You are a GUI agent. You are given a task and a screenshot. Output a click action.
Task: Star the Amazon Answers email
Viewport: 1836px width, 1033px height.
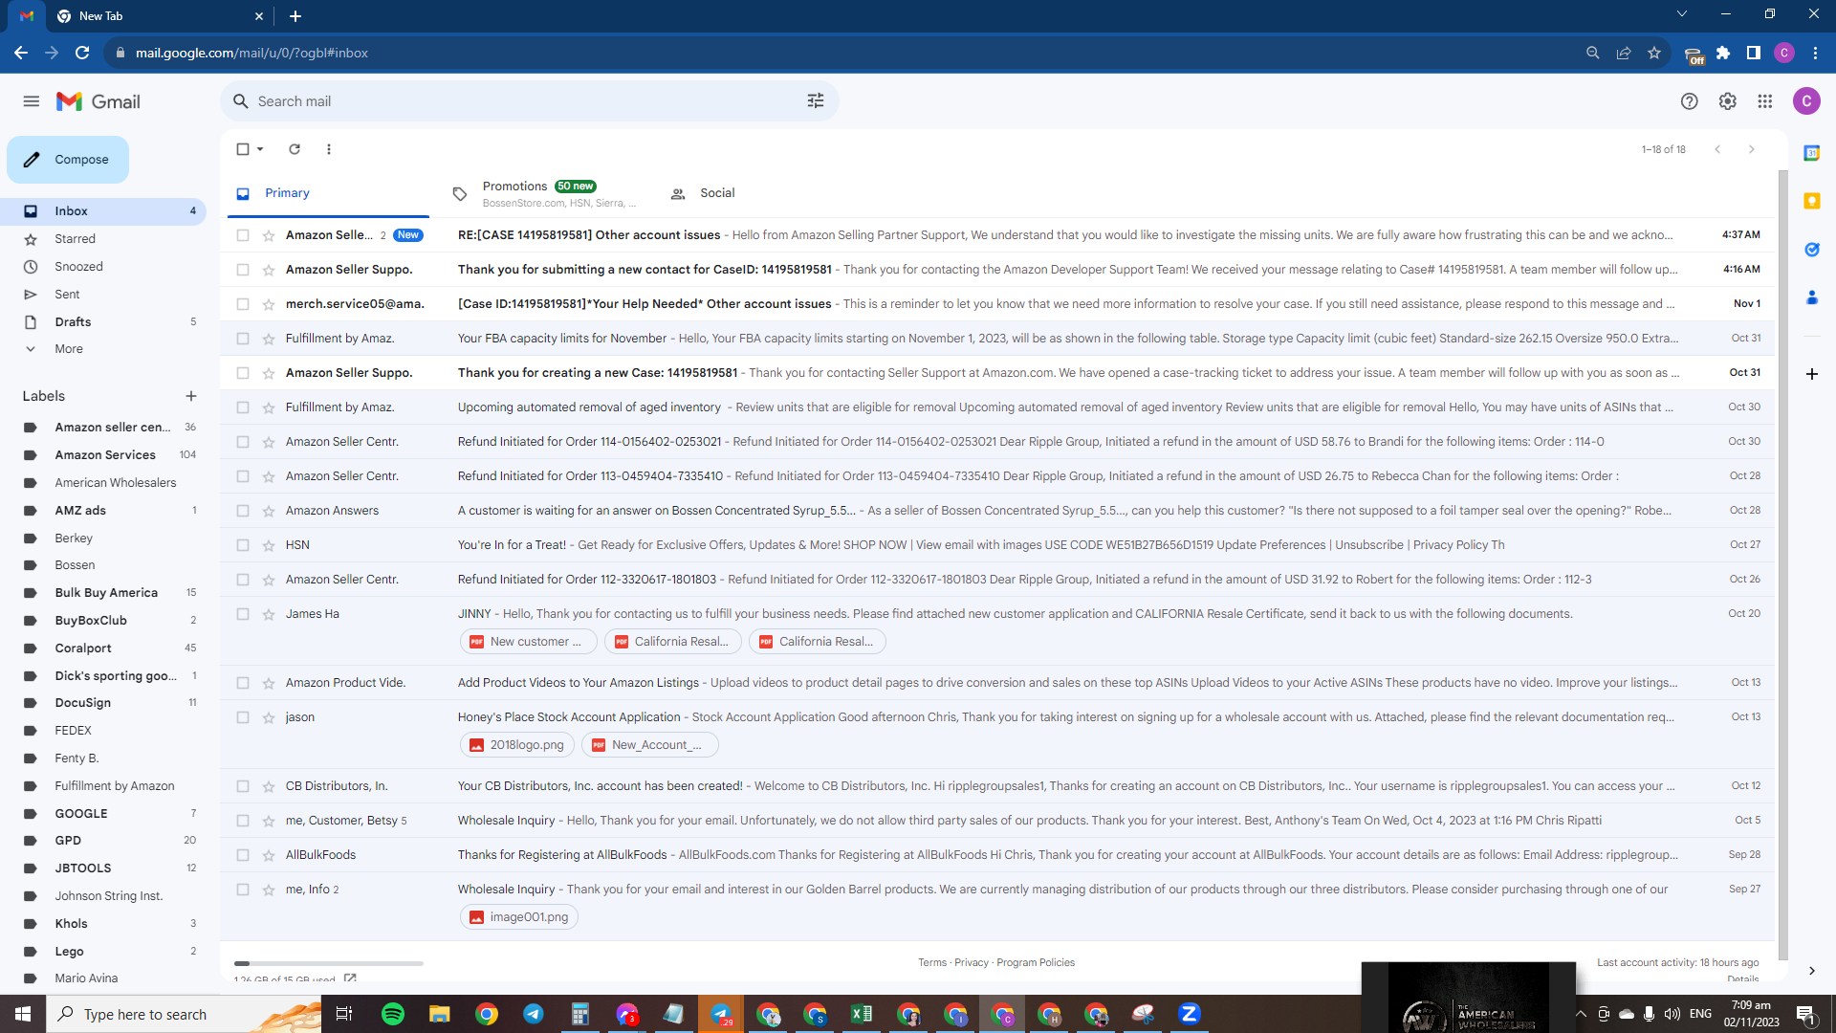(x=269, y=511)
